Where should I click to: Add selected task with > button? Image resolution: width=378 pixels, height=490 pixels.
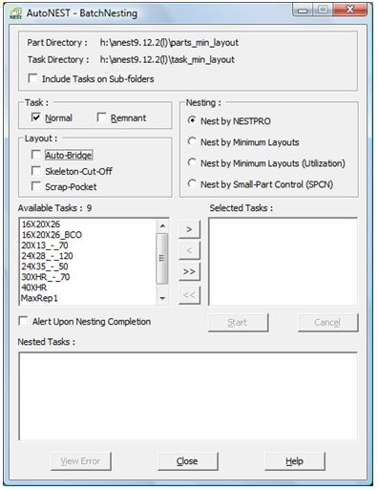tap(189, 229)
